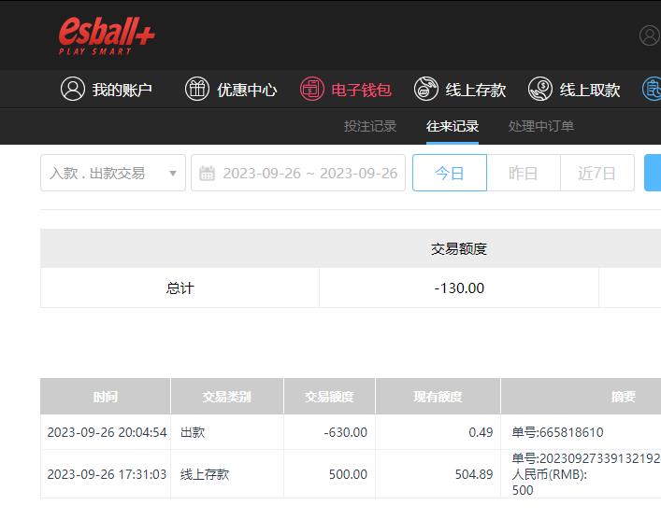
Task: Click order number 单号:665818610
Action: point(558,432)
